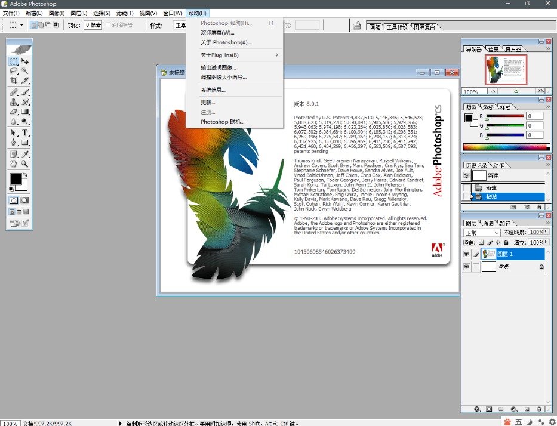This screenshot has height=426, width=557.
Task: Click 关于 Photoshop(A)... menu entry
Action: (226, 42)
